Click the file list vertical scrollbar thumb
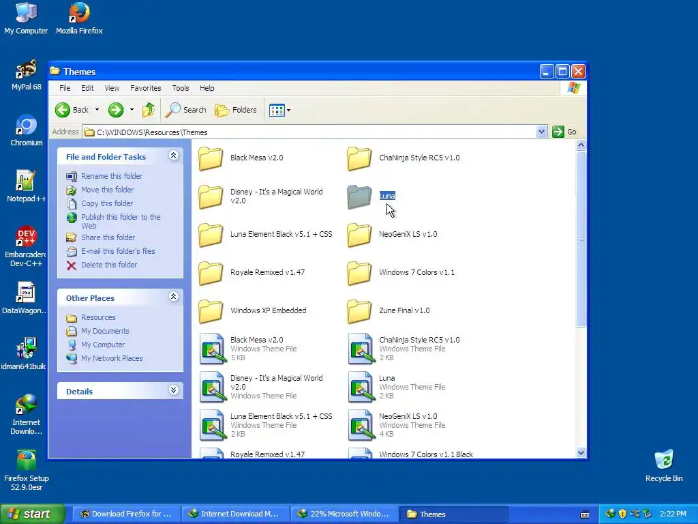This screenshot has width=698, height=524. [x=581, y=239]
